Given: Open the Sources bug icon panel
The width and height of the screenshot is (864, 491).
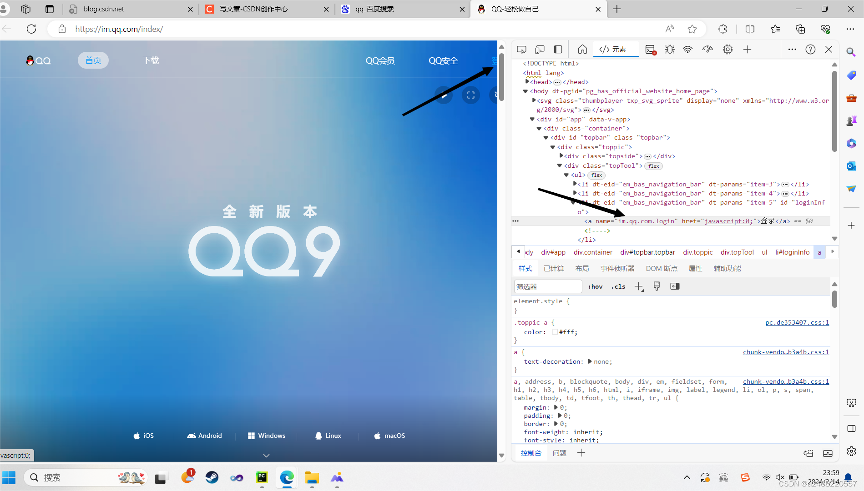Looking at the screenshot, I should click(670, 50).
